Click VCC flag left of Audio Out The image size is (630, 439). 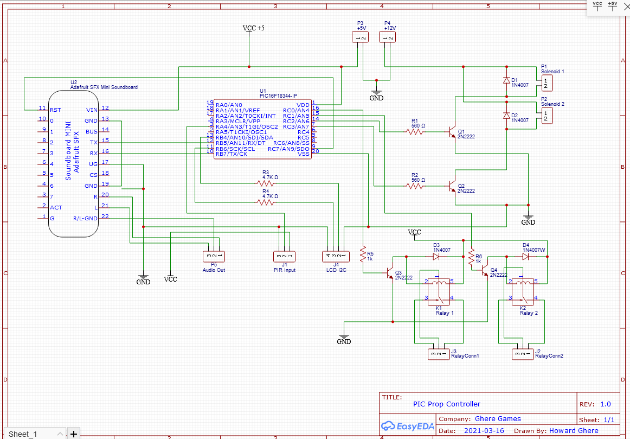tap(170, 278)
